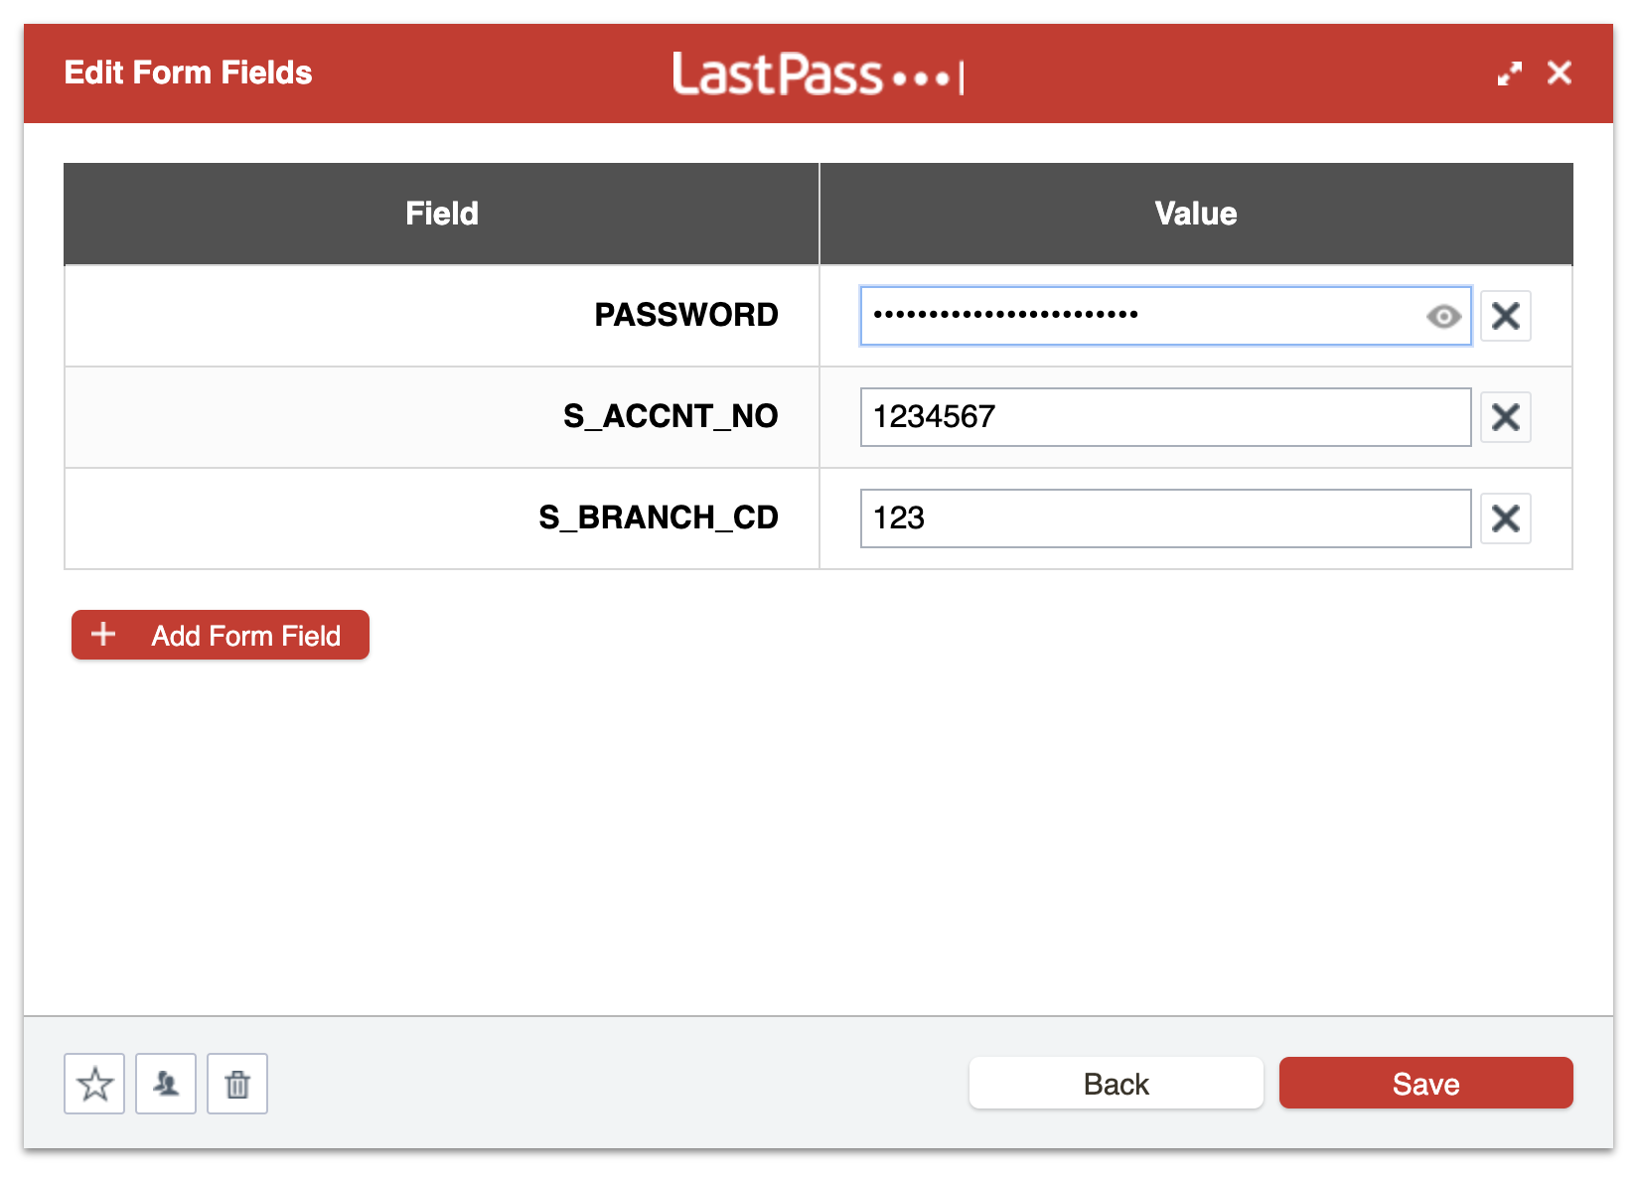1639x1180 pixels.
Task: Click the Field column header
Action: (x=440, y=213)
